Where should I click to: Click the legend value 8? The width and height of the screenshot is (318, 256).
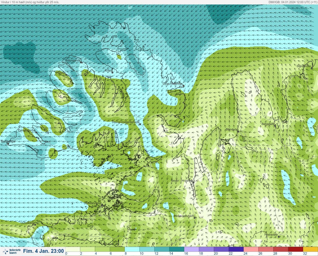pos(126,253)
